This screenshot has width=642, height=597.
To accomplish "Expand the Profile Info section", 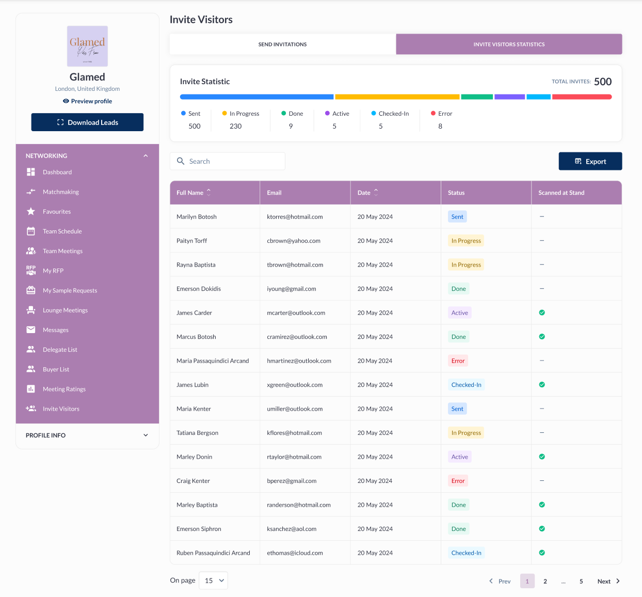I will pos(146,435).
